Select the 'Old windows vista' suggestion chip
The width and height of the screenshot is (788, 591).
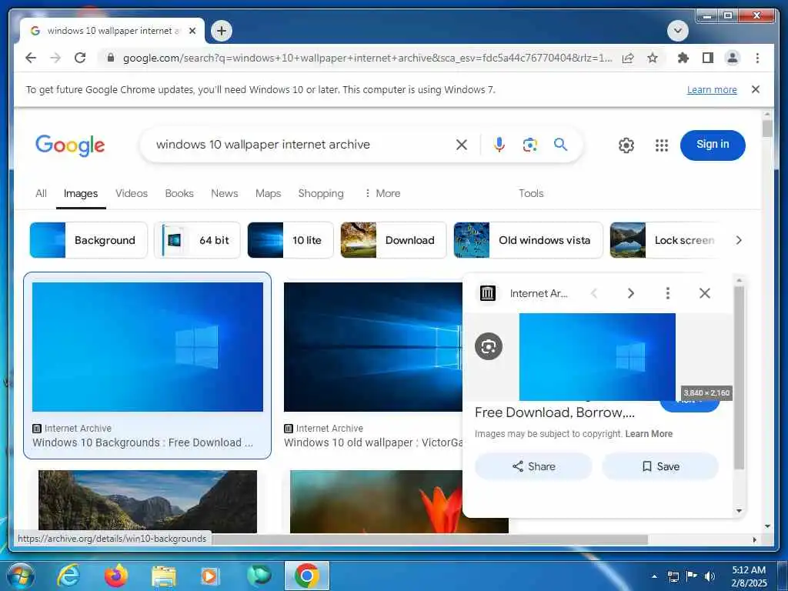528,240
